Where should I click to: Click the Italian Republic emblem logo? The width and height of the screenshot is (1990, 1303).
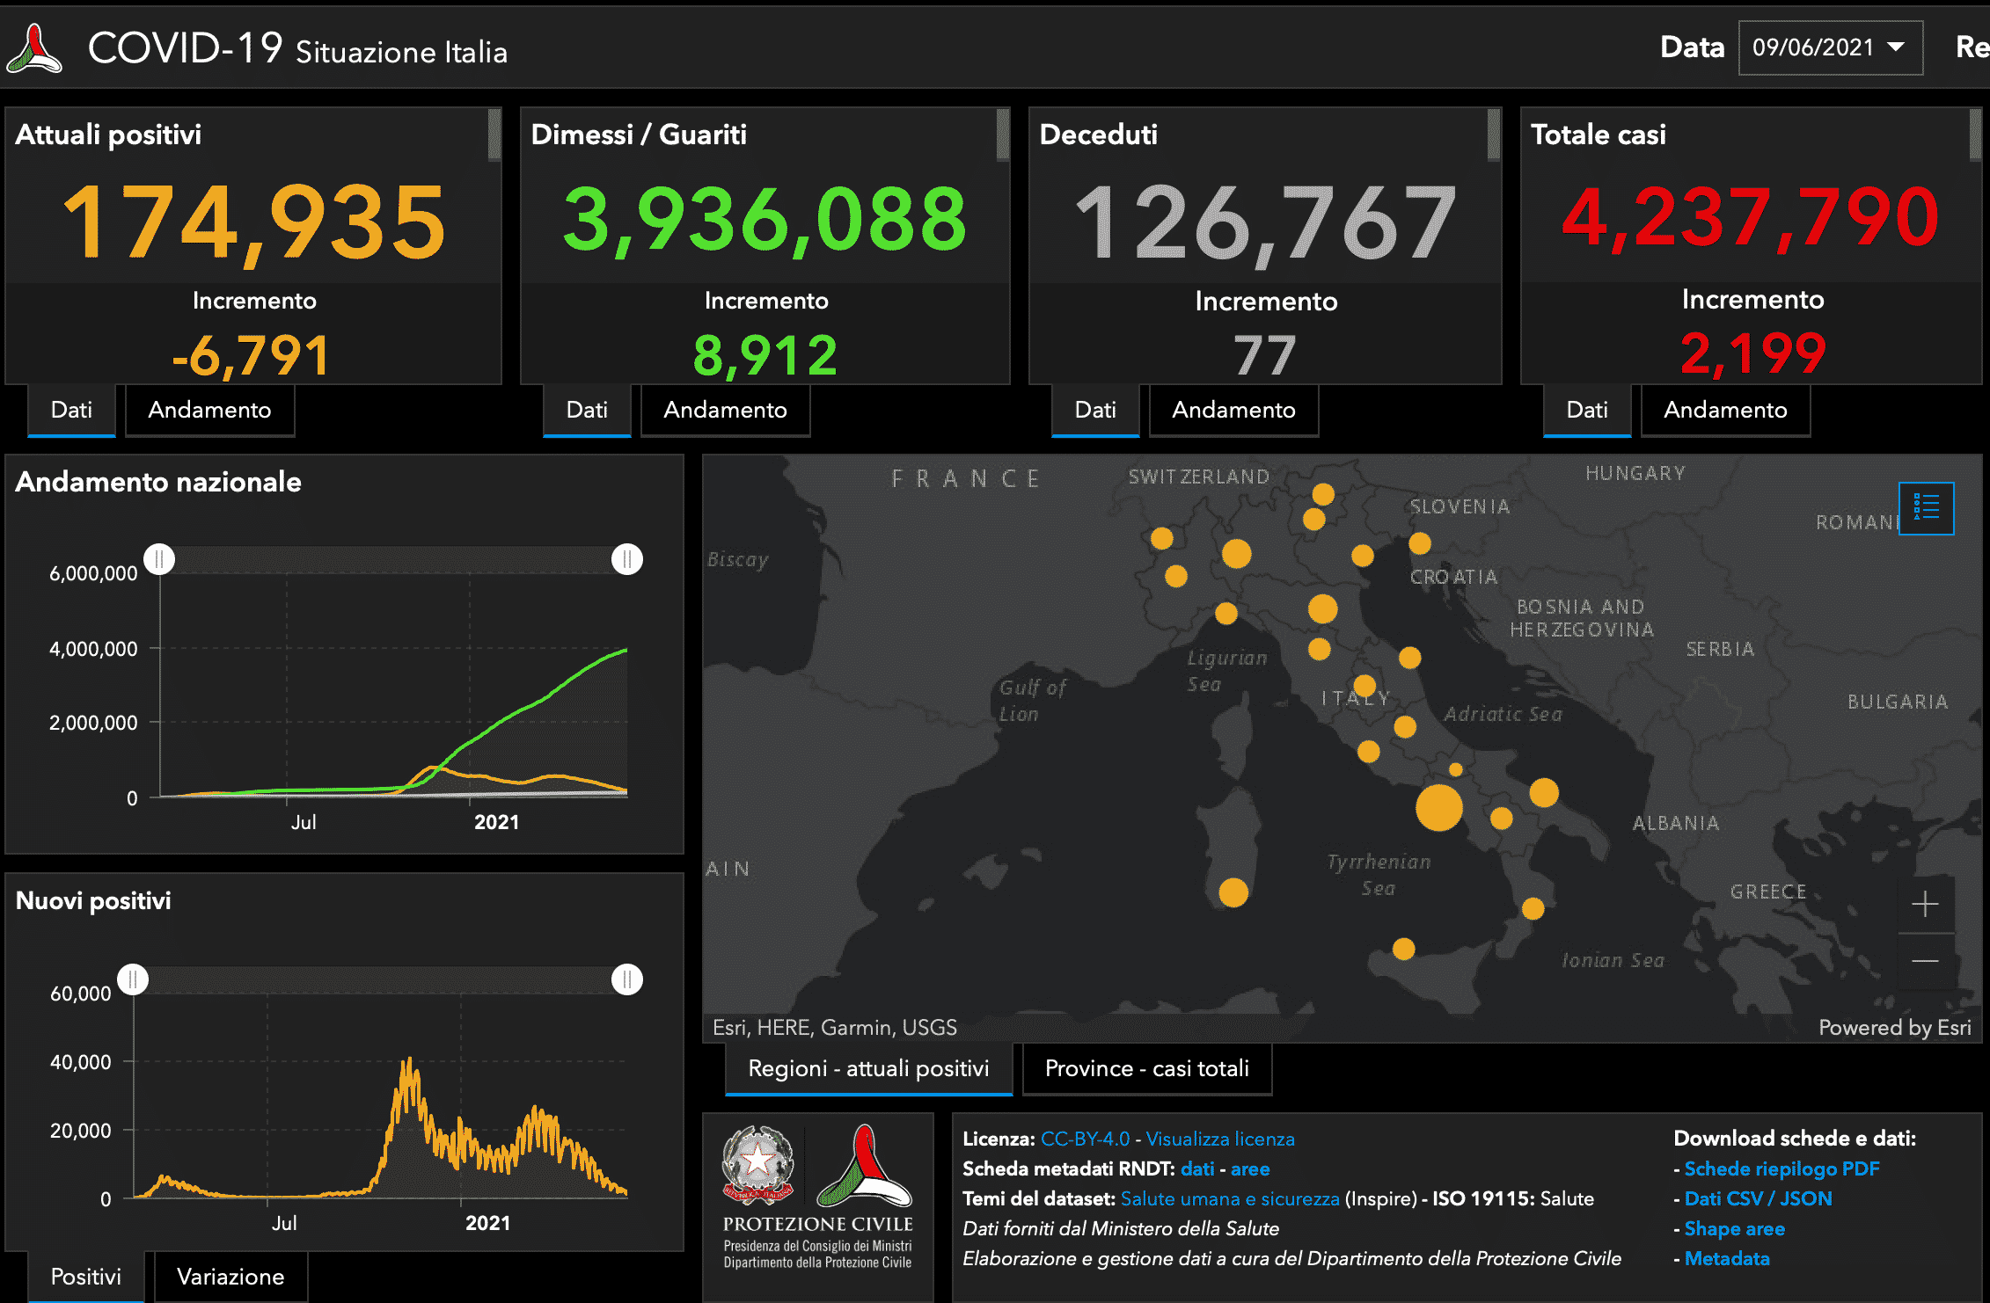pyautogui.click(x=757, y=1164)
